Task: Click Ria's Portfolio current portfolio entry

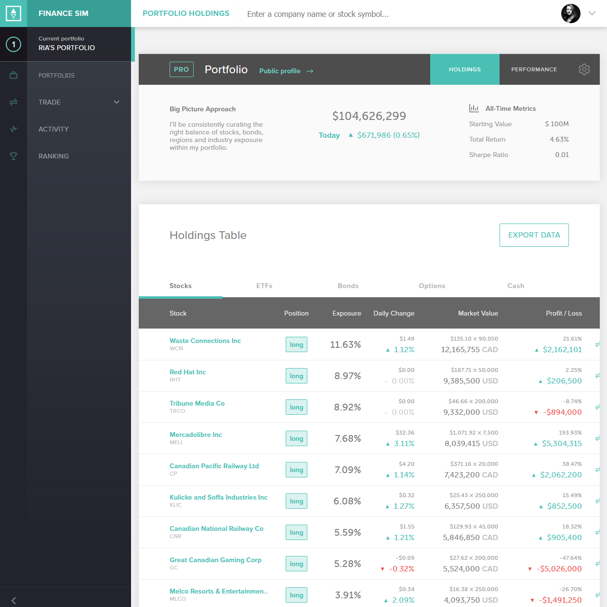Action: [79, 44]
